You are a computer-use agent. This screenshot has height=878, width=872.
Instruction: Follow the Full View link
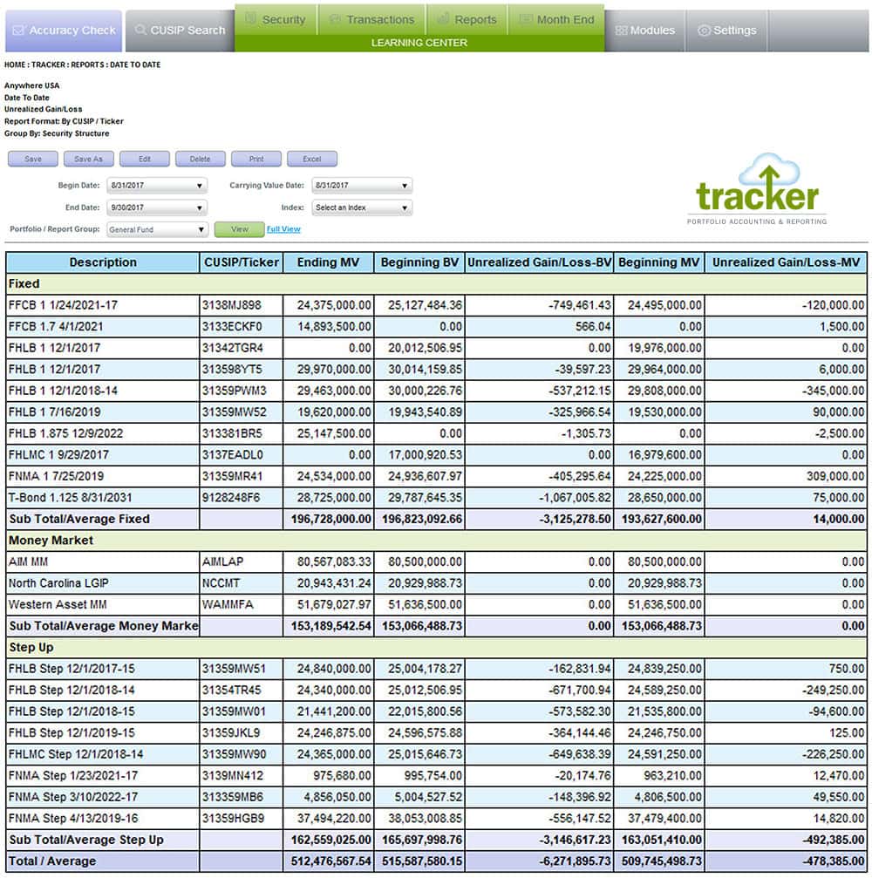[x=283, y=229]
